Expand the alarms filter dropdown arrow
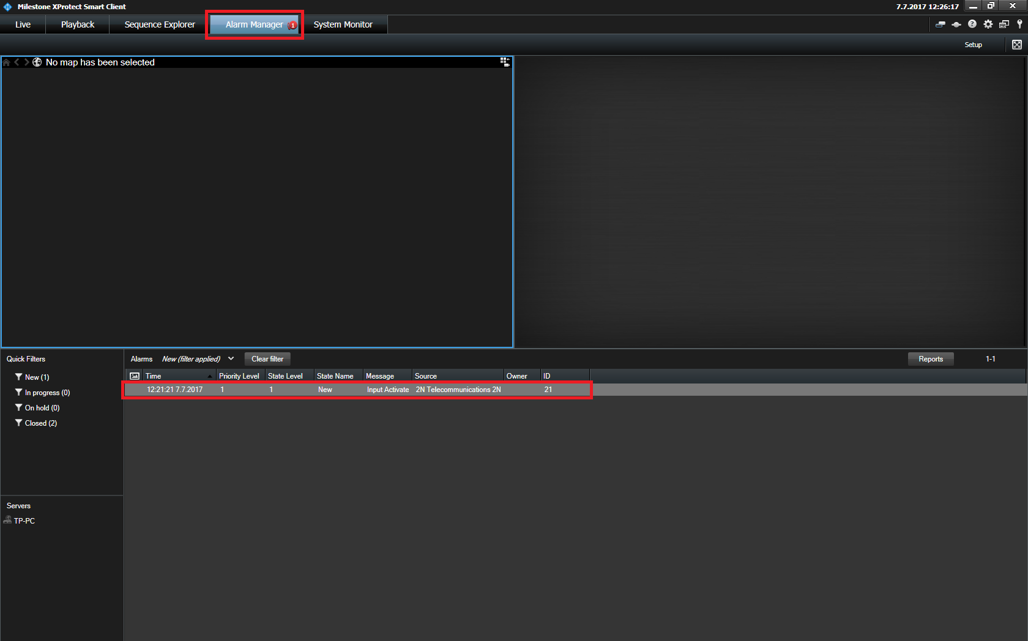Image resolution: width=1028 pixels, height=641 pixels. point(231,359)
